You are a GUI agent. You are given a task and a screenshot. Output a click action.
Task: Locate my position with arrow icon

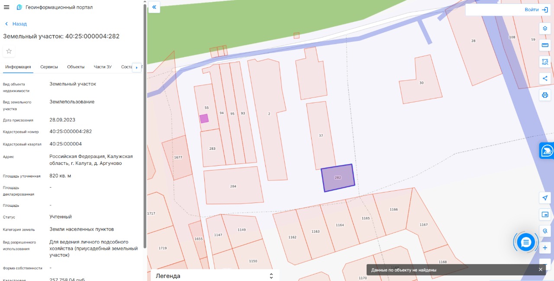[545, 198]
